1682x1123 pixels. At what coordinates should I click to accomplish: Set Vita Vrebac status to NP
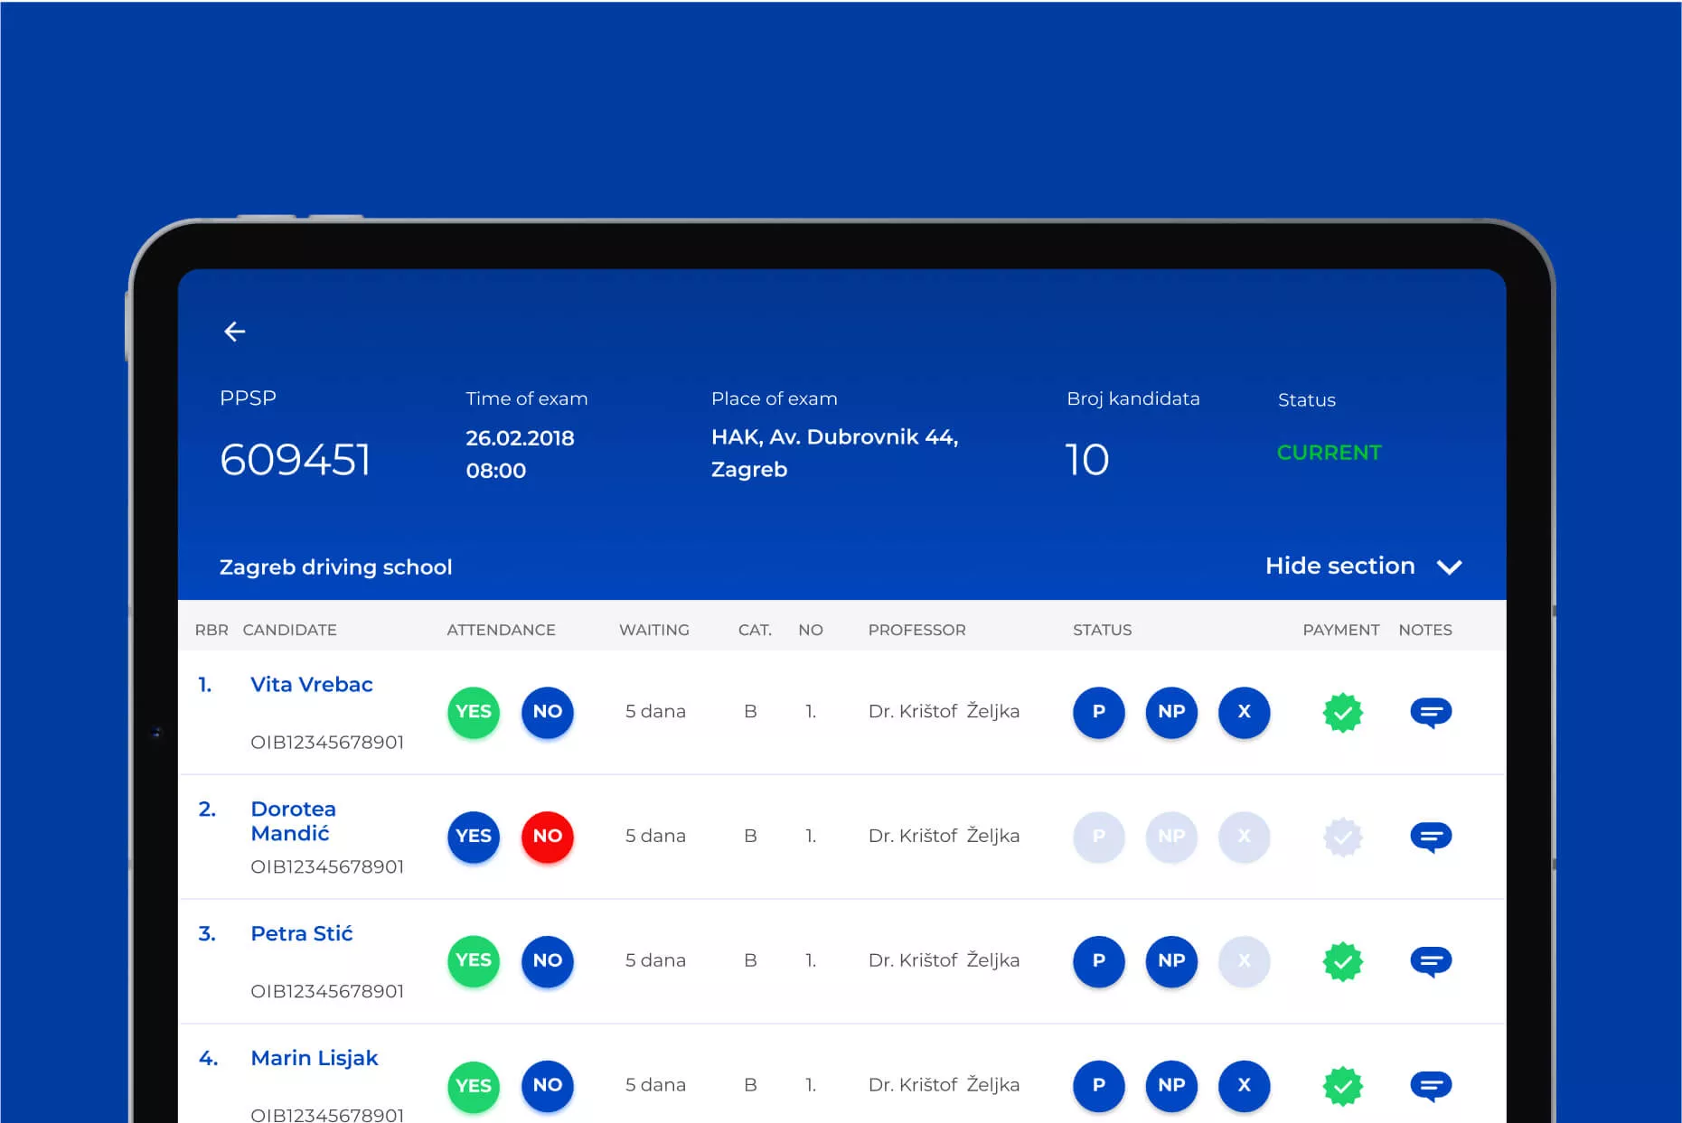[1170, 712]
